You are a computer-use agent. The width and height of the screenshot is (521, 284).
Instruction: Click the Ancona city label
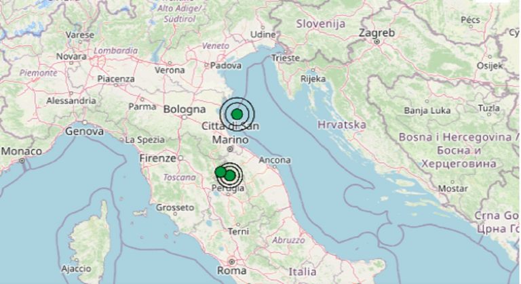click(x=275, y=160)
